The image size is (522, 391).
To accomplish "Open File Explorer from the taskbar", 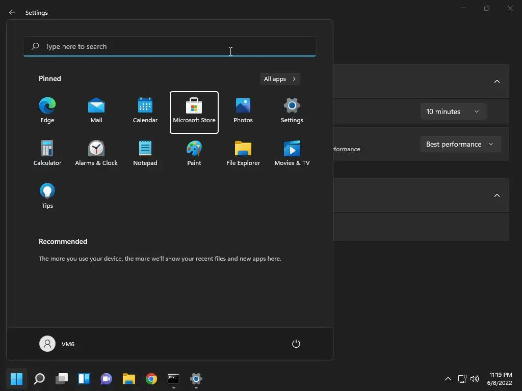I will [129, 379].
